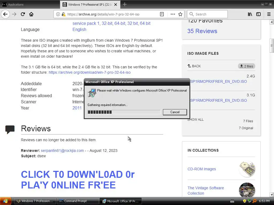Open the page actions three-dot menu
274x205 pixels.
pyautogui.click(x=173, y=14)
